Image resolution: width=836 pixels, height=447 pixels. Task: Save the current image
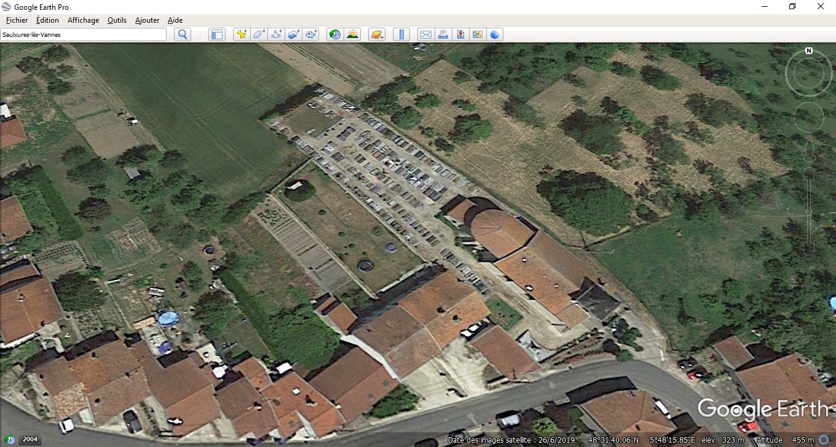click(460, 34)
